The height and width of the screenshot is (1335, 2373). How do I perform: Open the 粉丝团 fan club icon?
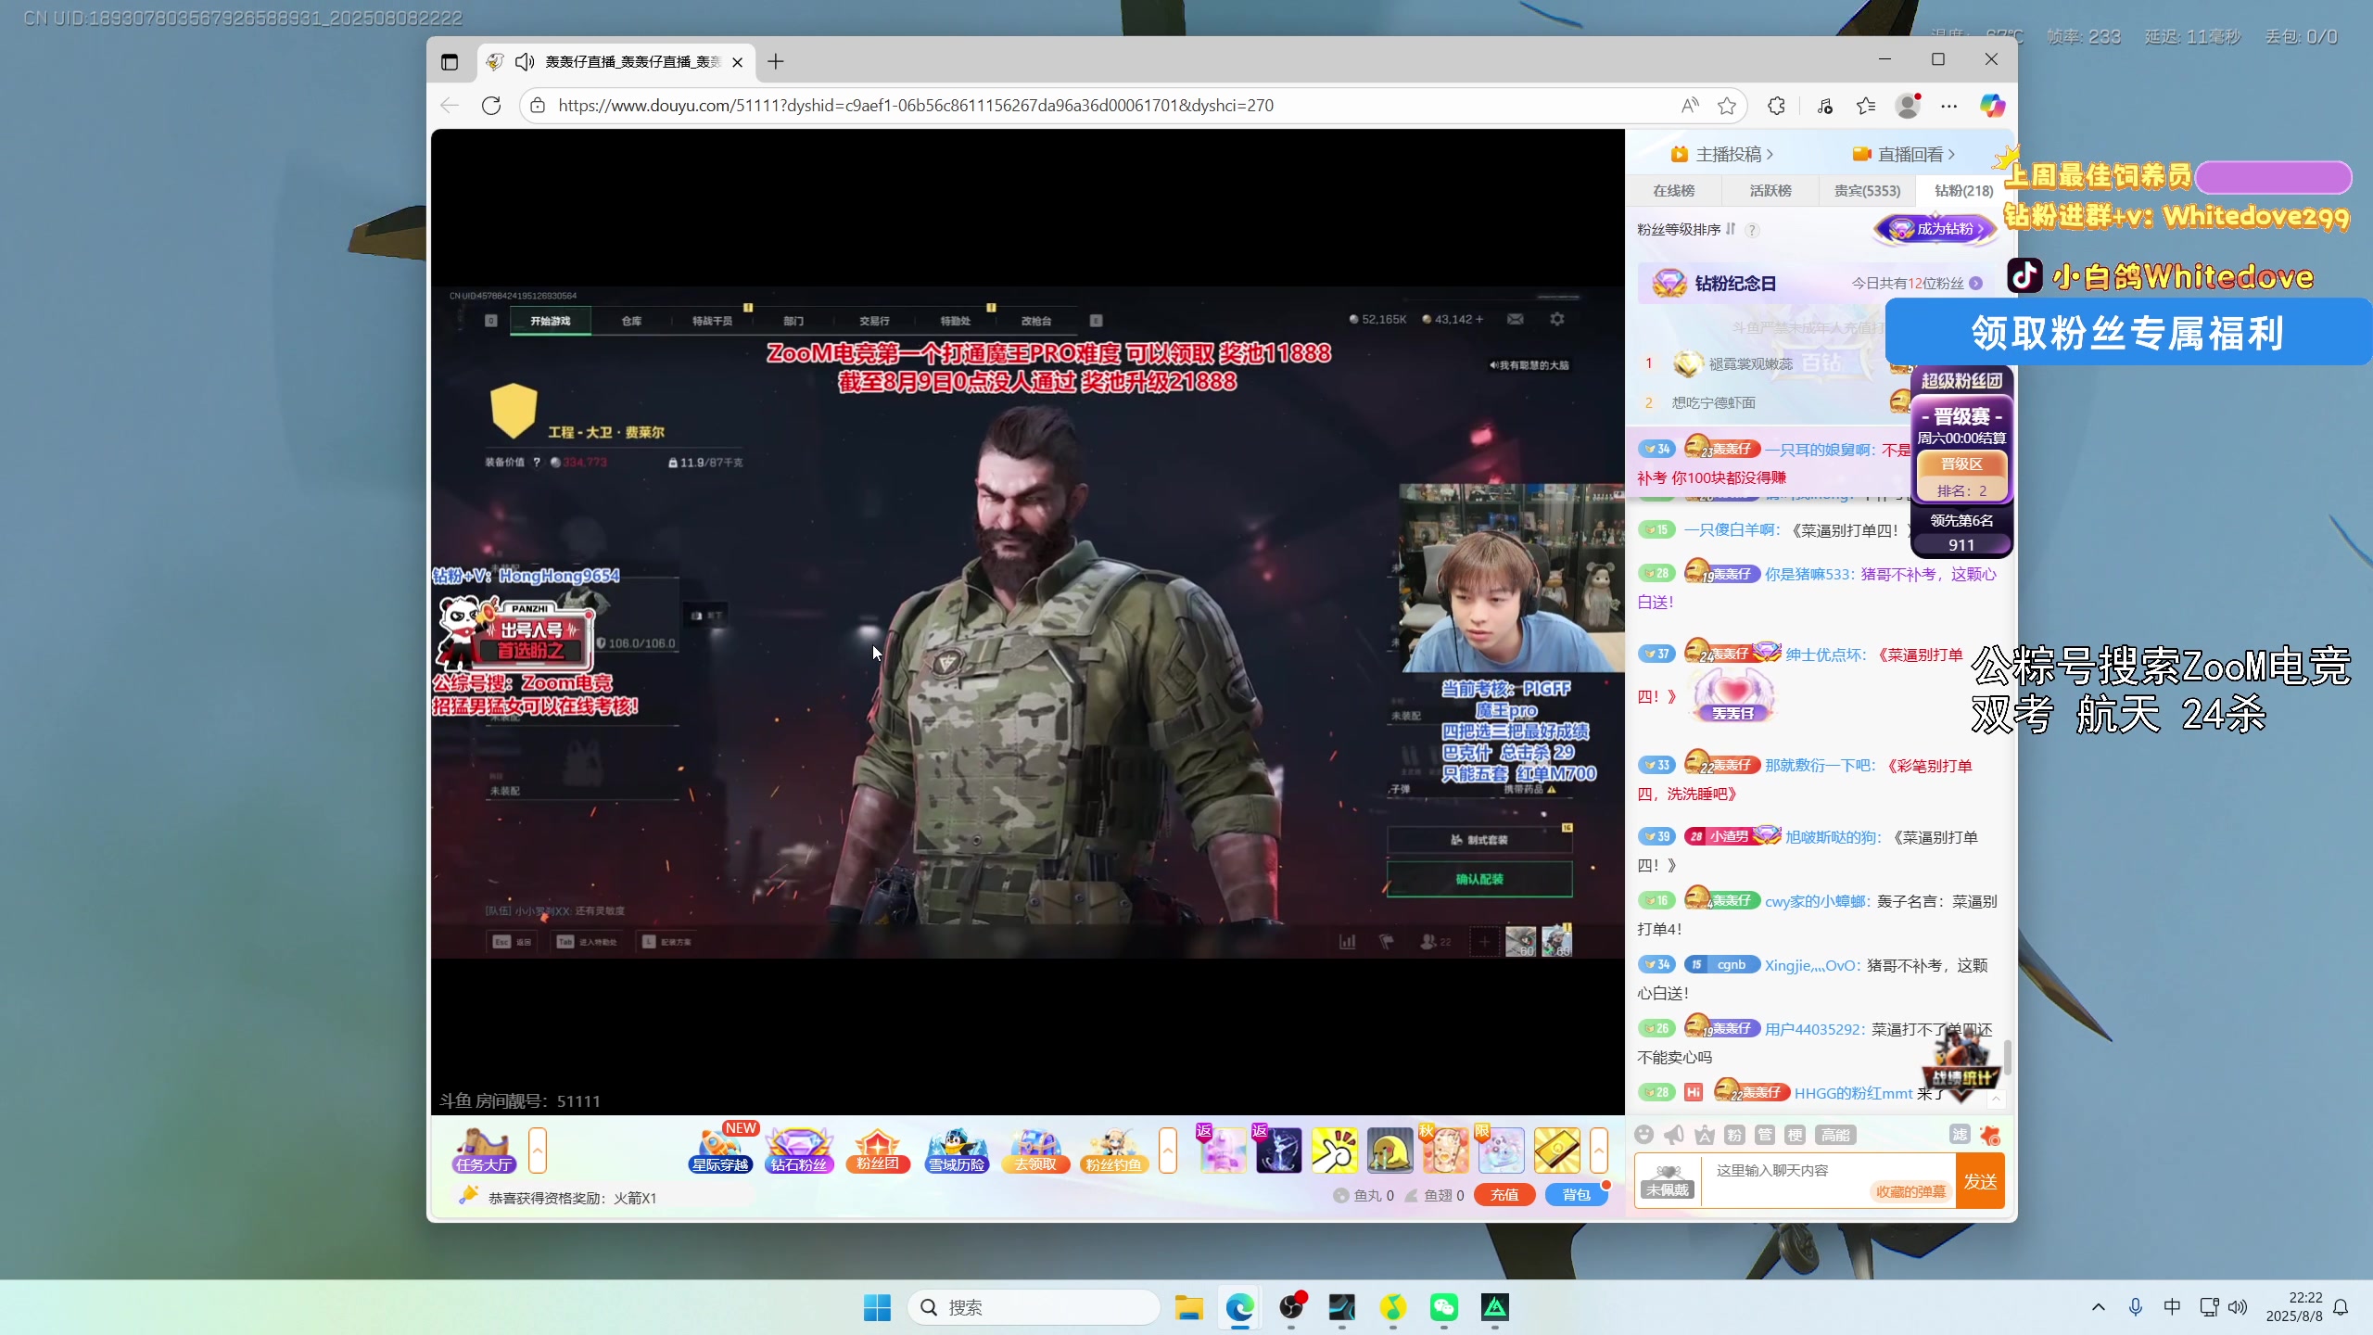coord(877,1151)
